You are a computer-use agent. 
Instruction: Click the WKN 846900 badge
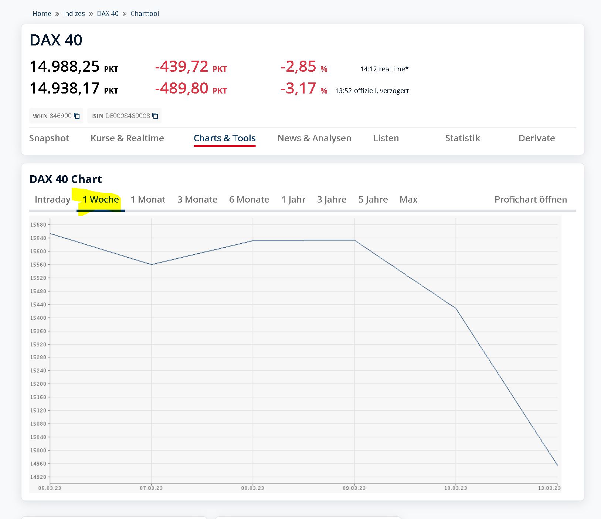(56, 116)
